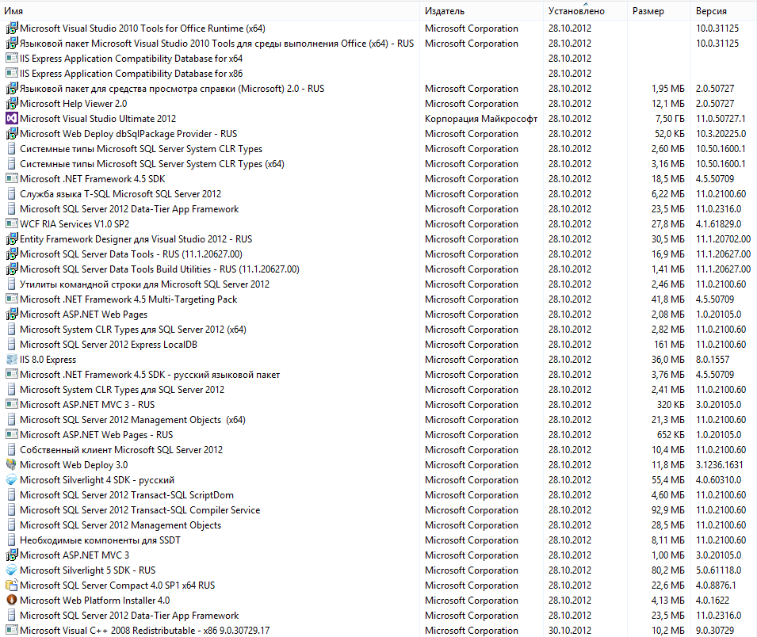Click icon of IIS Express Compatibility Database x64
The width and height of the screenshot is (757, 637).
(12, 58)
